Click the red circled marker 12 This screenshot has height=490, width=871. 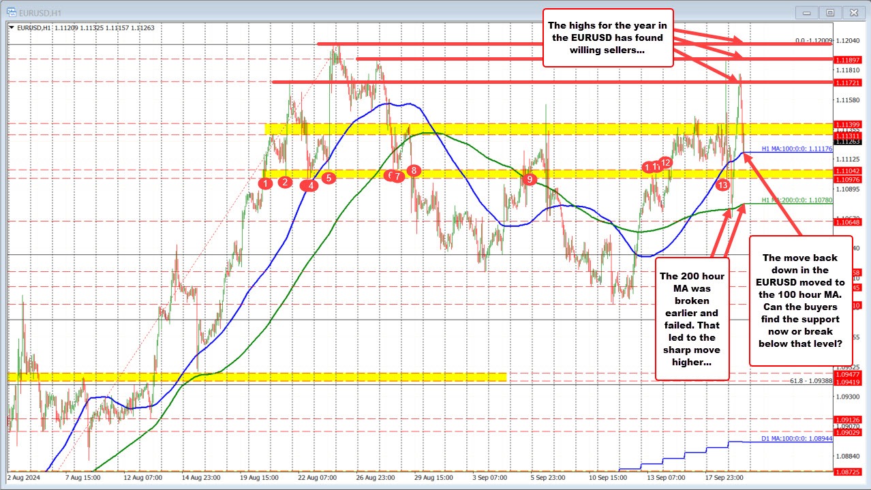pos(664,163)
